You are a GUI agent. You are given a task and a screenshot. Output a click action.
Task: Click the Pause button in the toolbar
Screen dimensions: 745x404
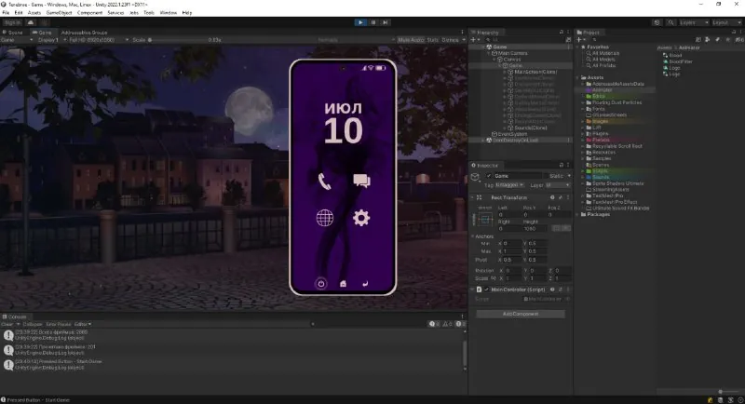pyautogui.click(x=373, y=22)
